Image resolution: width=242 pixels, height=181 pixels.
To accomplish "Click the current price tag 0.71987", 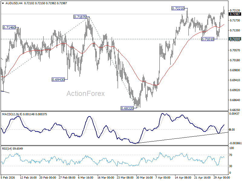I will [235, 14].
